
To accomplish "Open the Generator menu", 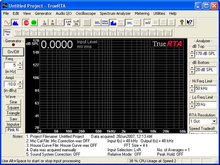I will pyautogui.click(x=43, y=14).
